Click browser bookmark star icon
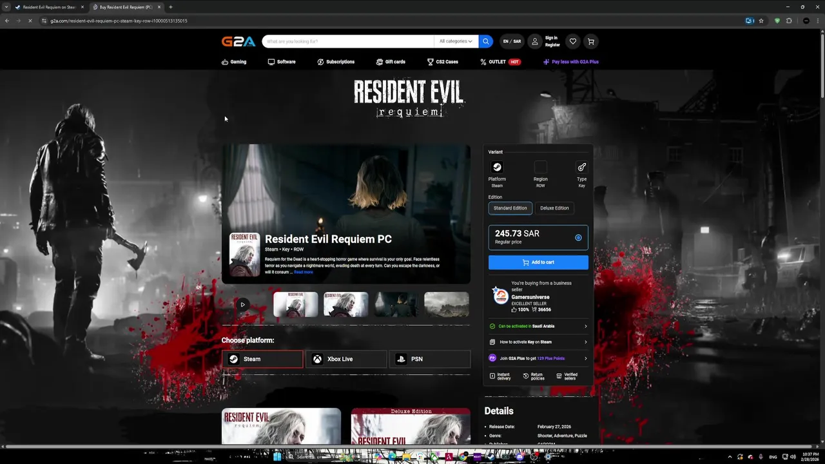Screen dimensions: 825x464 coord(761,21)
